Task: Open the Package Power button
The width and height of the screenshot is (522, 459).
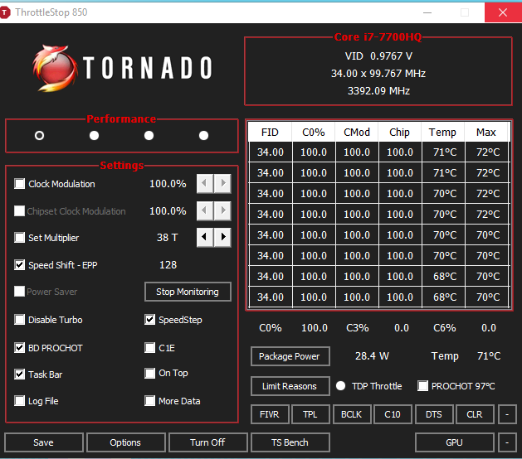Action: coord(290,356)
